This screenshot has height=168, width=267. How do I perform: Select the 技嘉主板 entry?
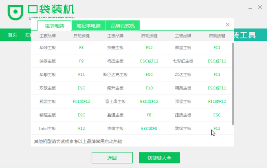[115, 48]
